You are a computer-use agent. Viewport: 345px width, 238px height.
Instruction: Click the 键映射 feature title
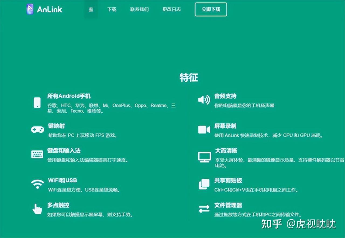point(56,126)
